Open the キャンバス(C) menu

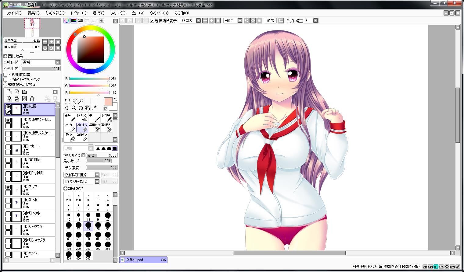click(55, 13)
